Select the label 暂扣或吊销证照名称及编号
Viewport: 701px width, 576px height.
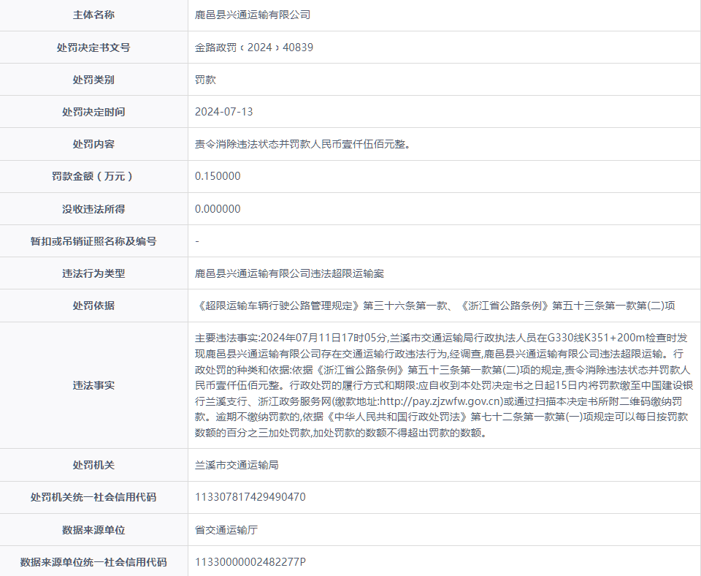tap(93, 241)
